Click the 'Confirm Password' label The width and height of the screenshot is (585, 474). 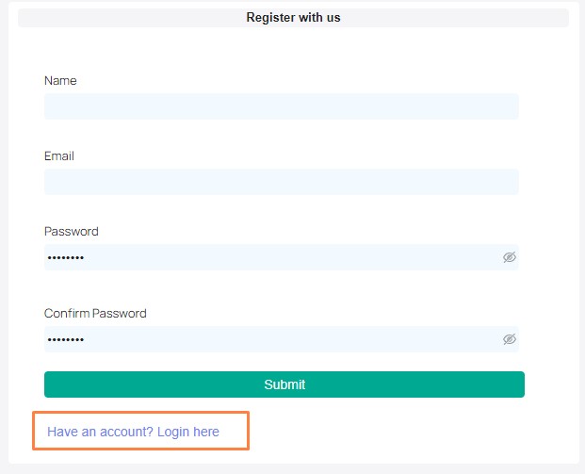[95, 314]
